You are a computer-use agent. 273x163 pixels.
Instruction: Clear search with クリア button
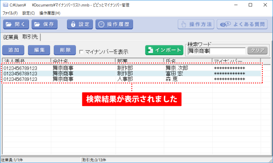point(258,51)
